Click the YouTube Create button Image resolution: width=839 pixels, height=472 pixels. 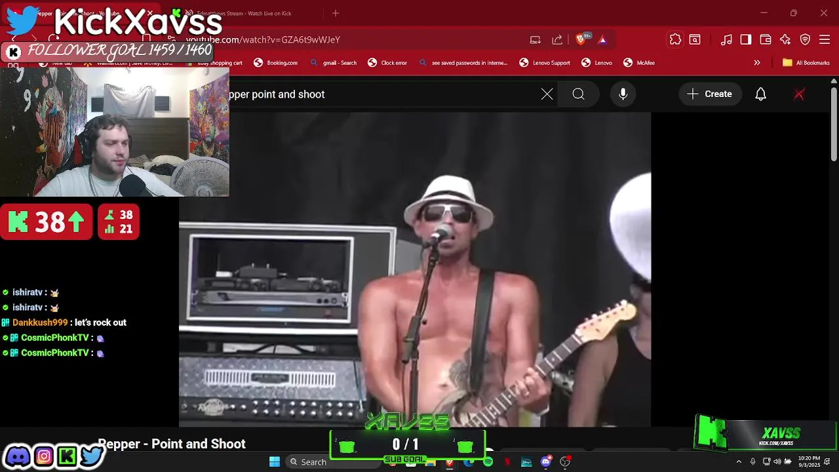click(710, 94)
